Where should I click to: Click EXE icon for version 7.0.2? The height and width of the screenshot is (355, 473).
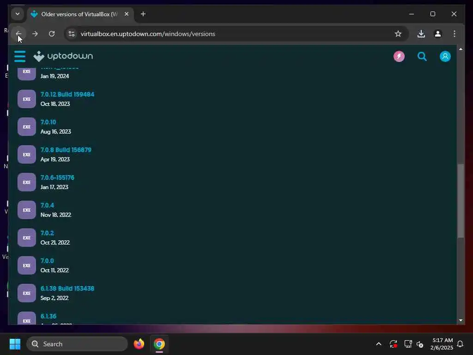click(x=26, y=238)
